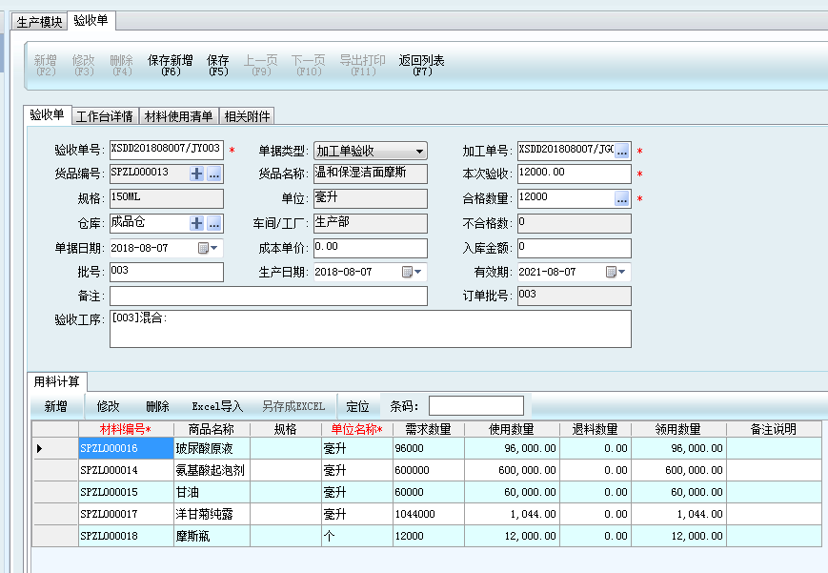Viewport: 828px width, 573px height.
Task: Click the 需求数量 column header
Action: click(428, 429)
